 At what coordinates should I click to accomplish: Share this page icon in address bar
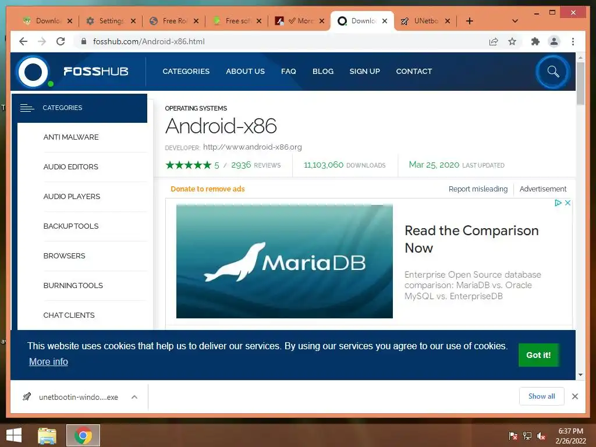click(x=494, y=41)
